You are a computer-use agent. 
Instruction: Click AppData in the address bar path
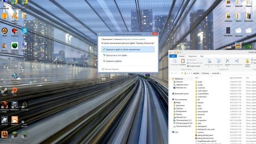(x=196, y=73)
